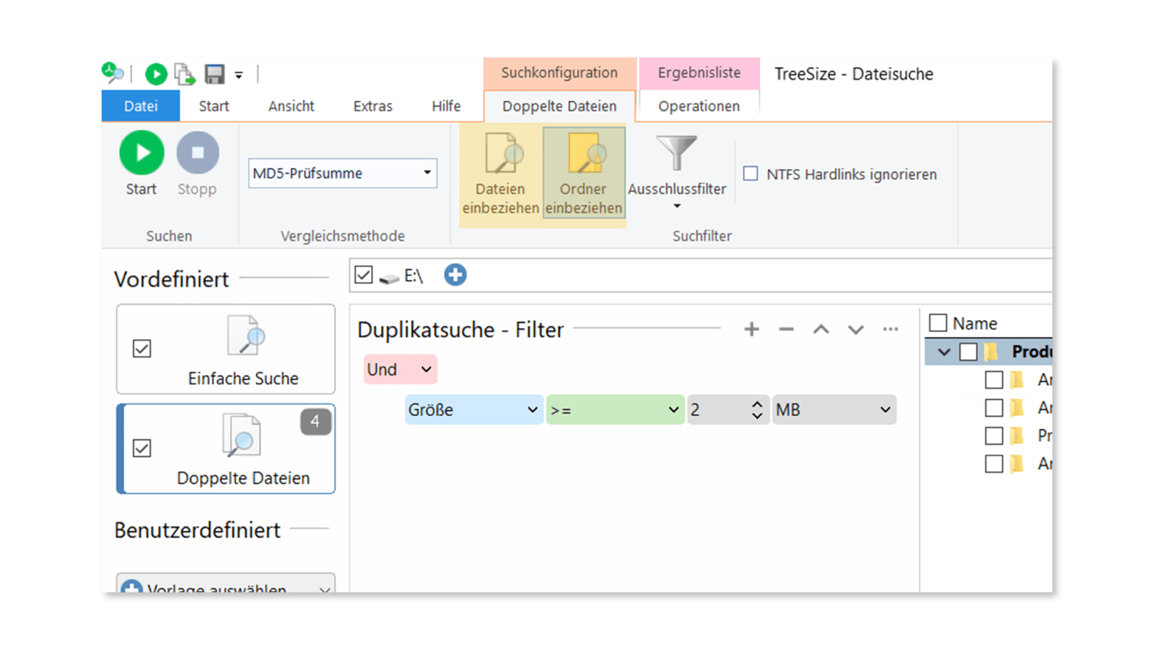1154x649 pixels.
Task: Click the grey Stopp button
Action: pos(197,164)
